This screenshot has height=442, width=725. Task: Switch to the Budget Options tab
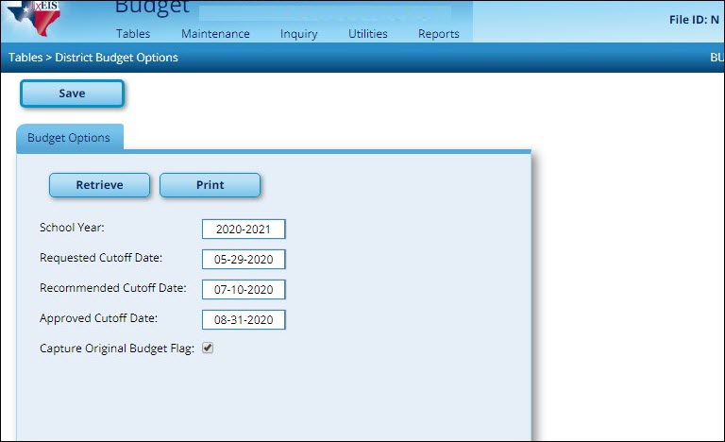coord(69,138)
